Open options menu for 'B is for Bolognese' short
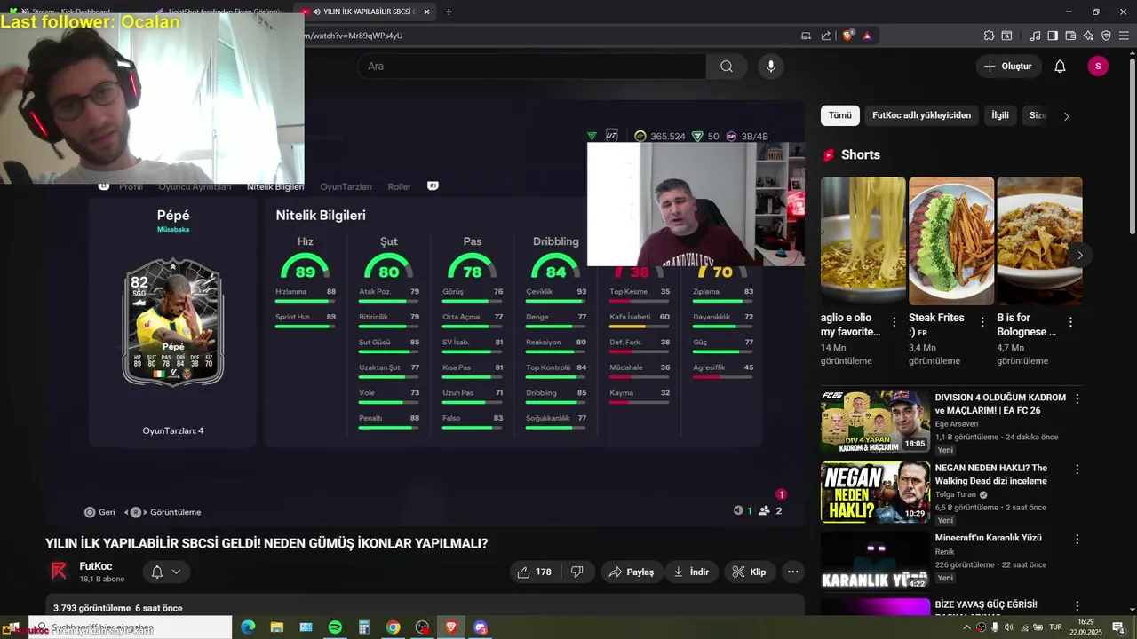This screenshot has width=1137, height=639. 1070,322
